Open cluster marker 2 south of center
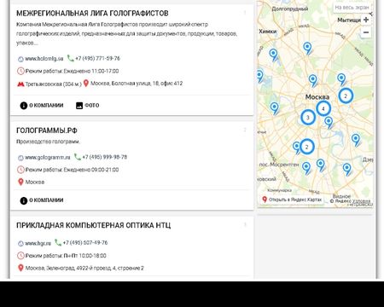Viewport: 384px width, 307px height. pyautogui.click(x=306, y=147)
